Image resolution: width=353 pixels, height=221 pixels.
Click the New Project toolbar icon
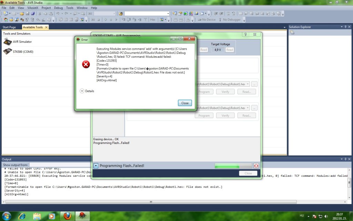(x=6, y=13)
